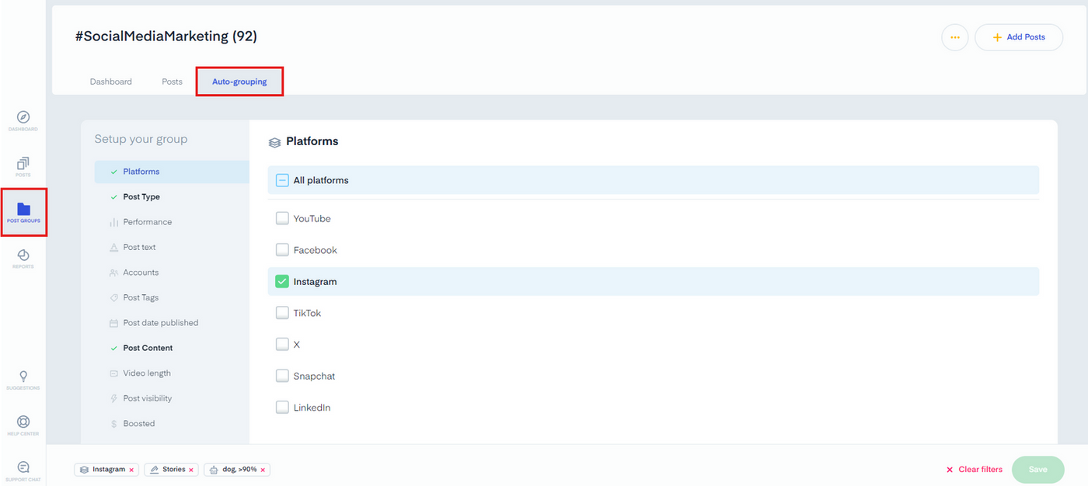Viewport: 1088px width, 486px height.
Task: Select the Post Groups folder icon
Action: [x=23, y=209]
